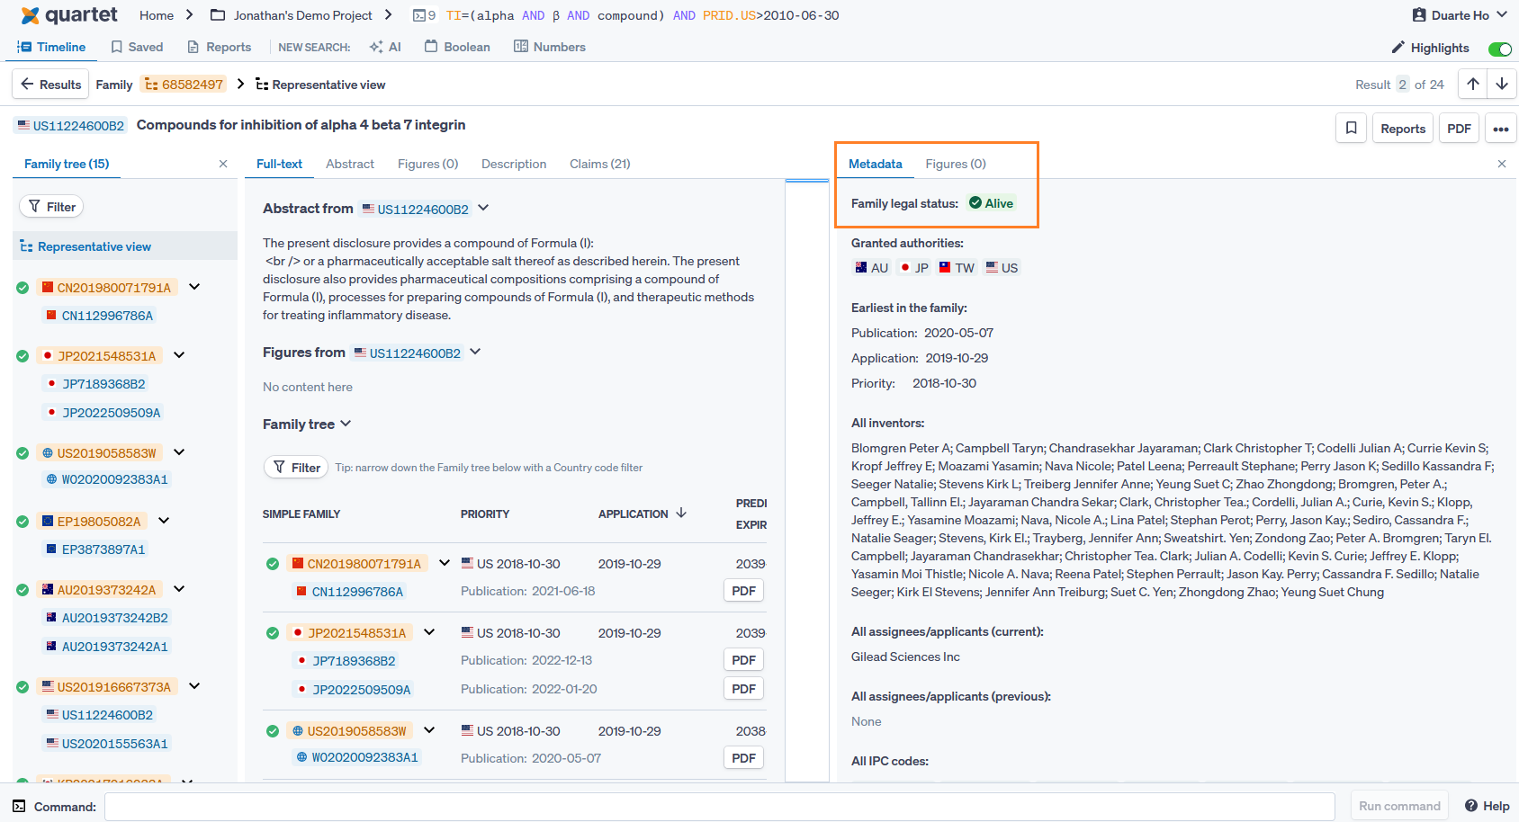
Task: Expand the Duarte Ho user menu
Action: pos(1460,15)
